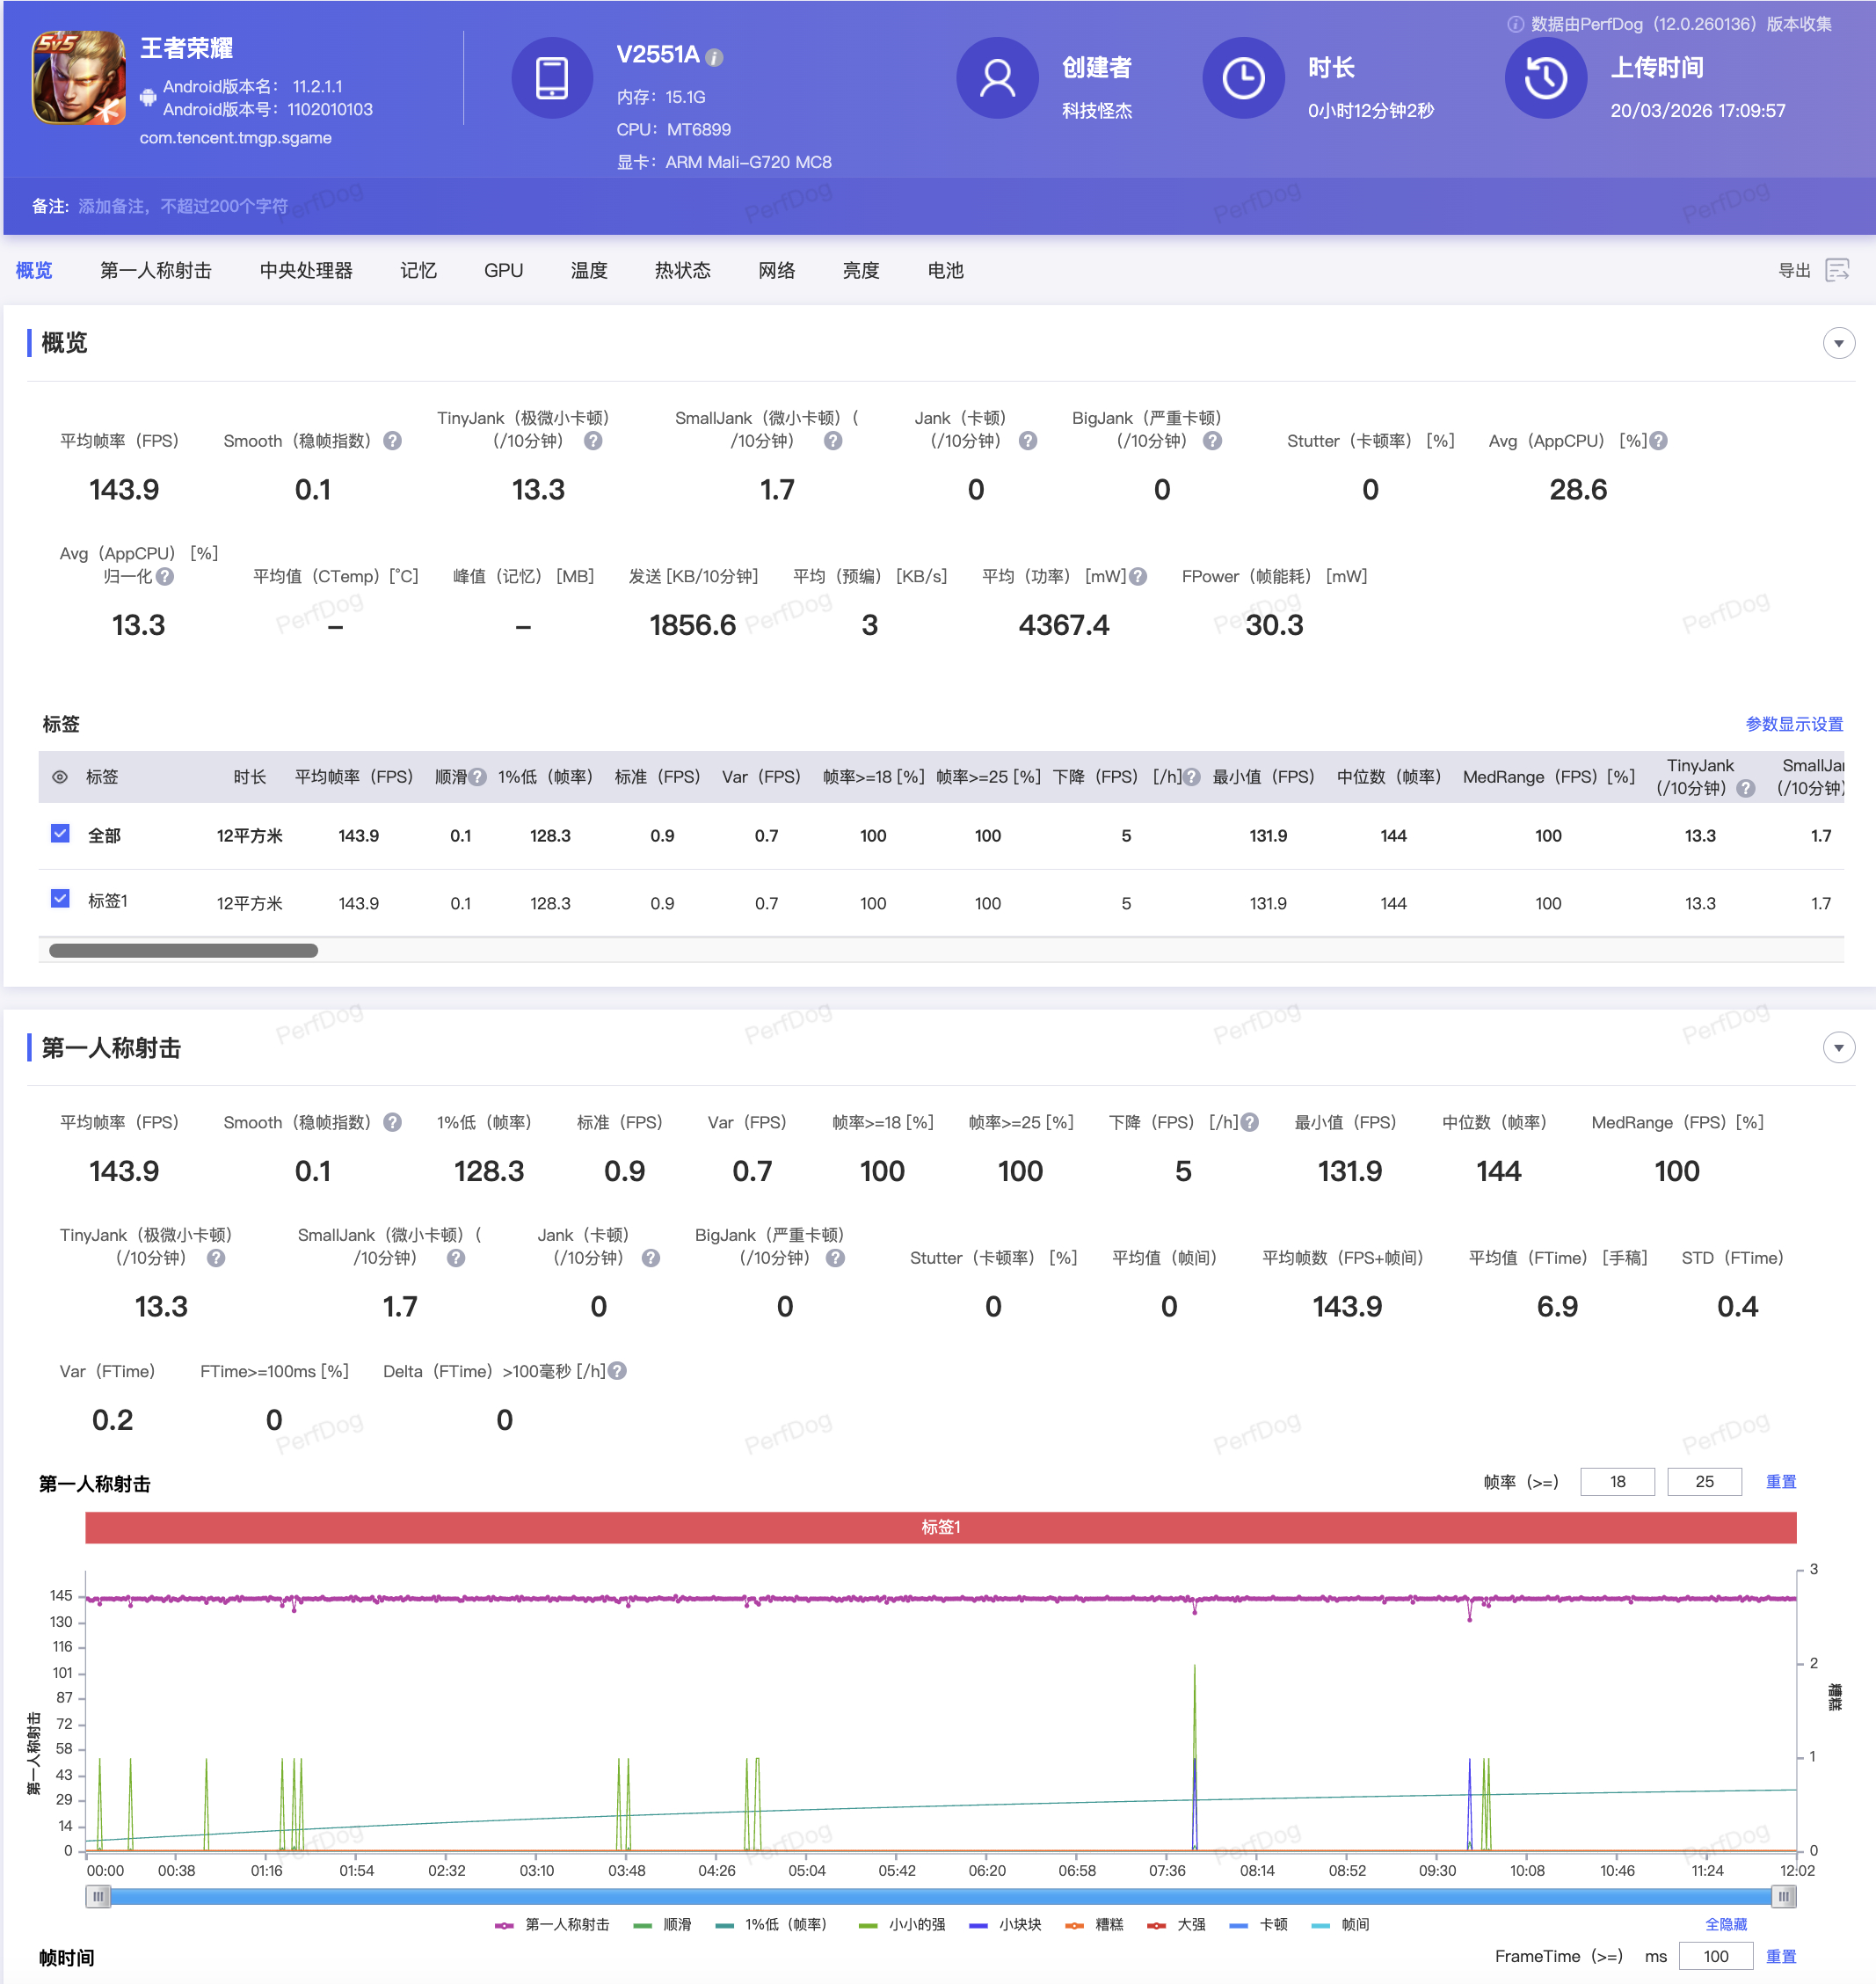Click the upload time history icon
1876x1984 pixels.
coord(1545,78)
